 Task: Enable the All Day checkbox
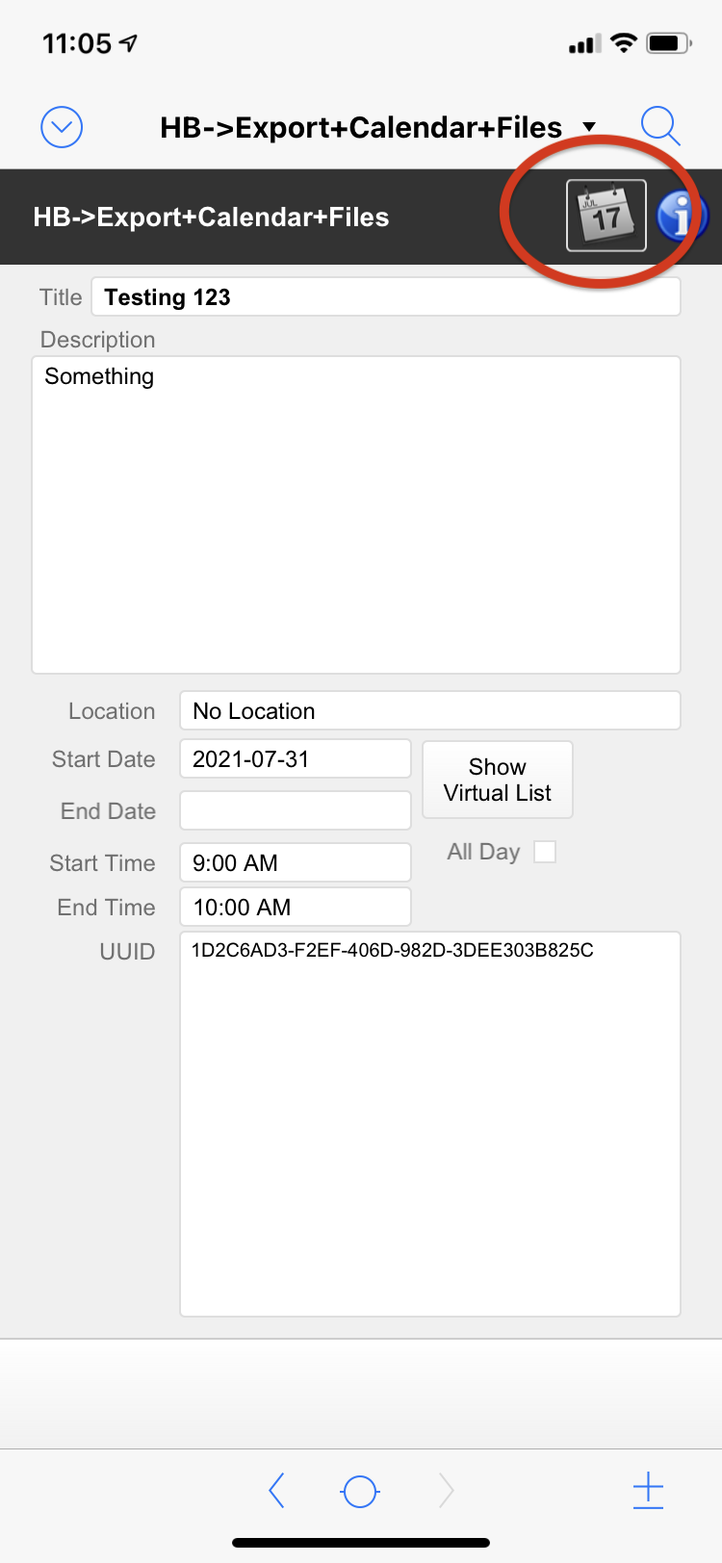click(x=545, y=851)
